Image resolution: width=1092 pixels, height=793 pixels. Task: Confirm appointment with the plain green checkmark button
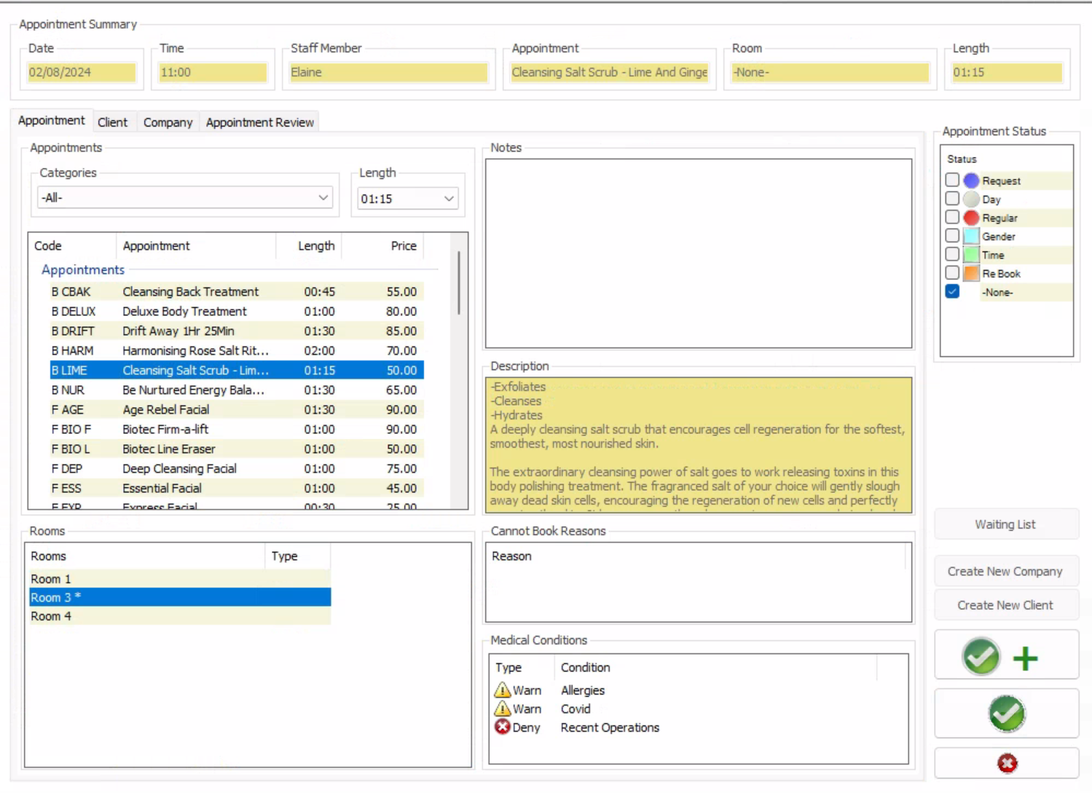1006,714
